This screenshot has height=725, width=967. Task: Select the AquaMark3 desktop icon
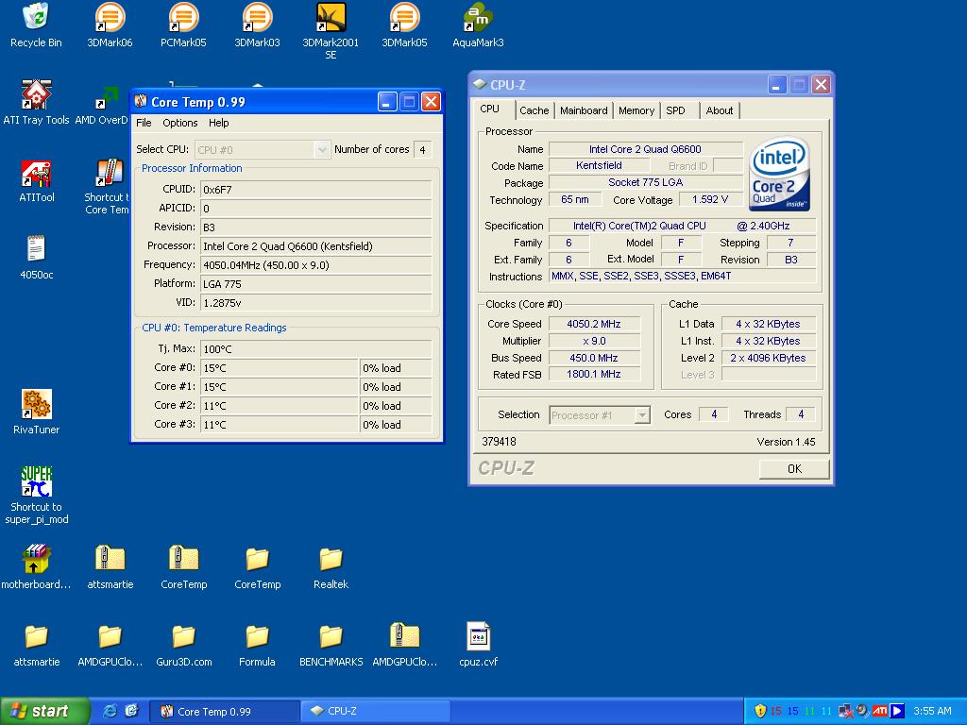pos(478,25)
